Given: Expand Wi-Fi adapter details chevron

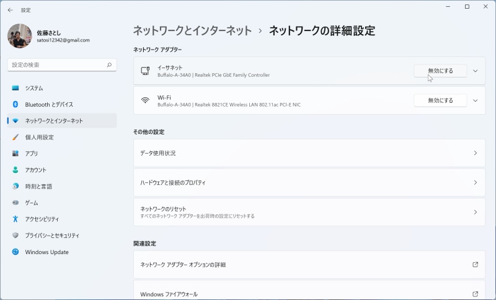Looking at the screenshot, I should click(x=476, y=100).
